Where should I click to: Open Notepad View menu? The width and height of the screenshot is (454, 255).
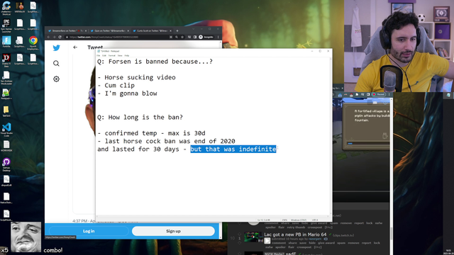pyautogui.click(x=120, y=55)
